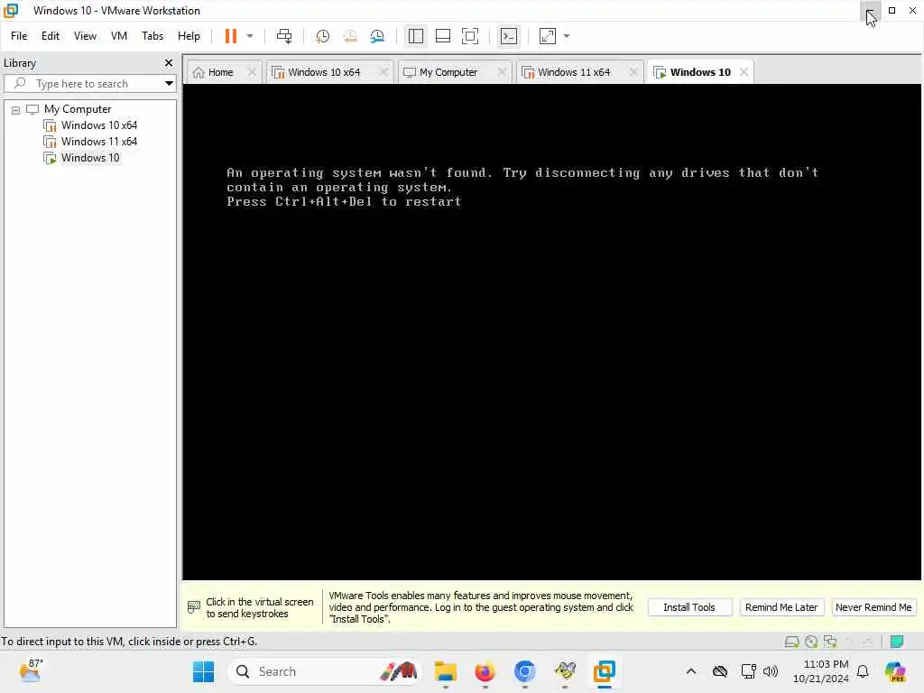Image resolution: width=924 pixels, height=693 pixels.
Task: Revert the VM to its snapshot
Action: 350,36
